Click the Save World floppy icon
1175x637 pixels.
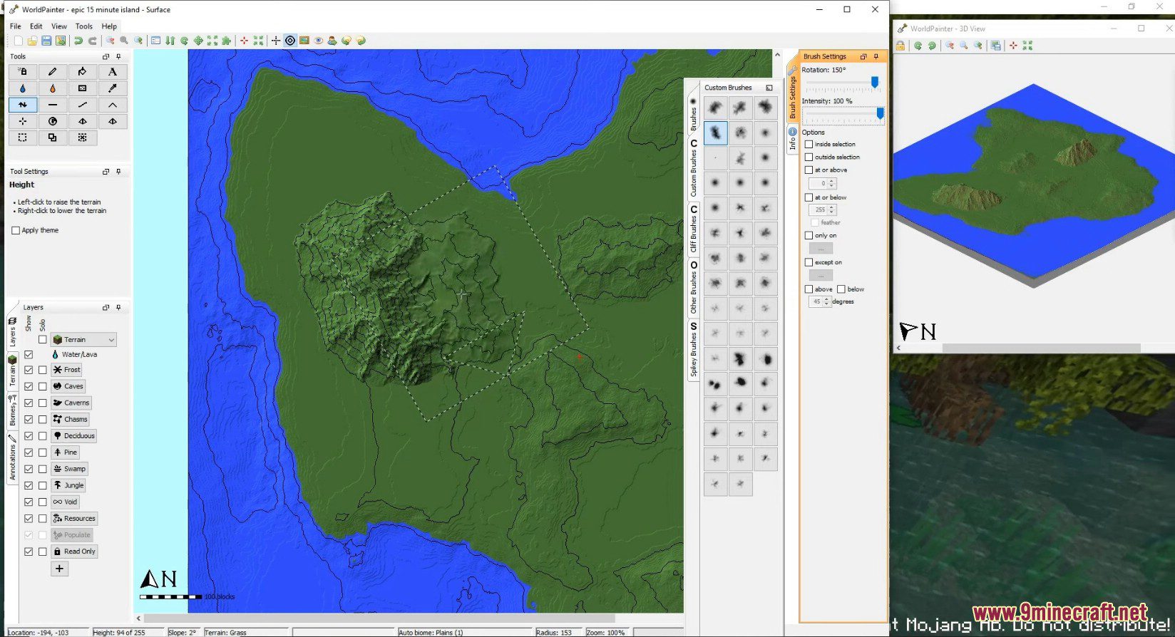pos(46,41)
